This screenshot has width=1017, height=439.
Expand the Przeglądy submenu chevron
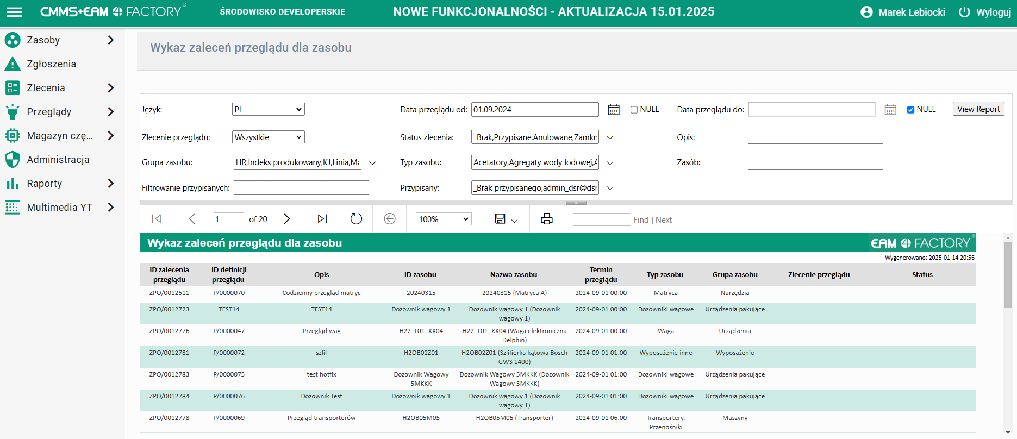(111, 111)
